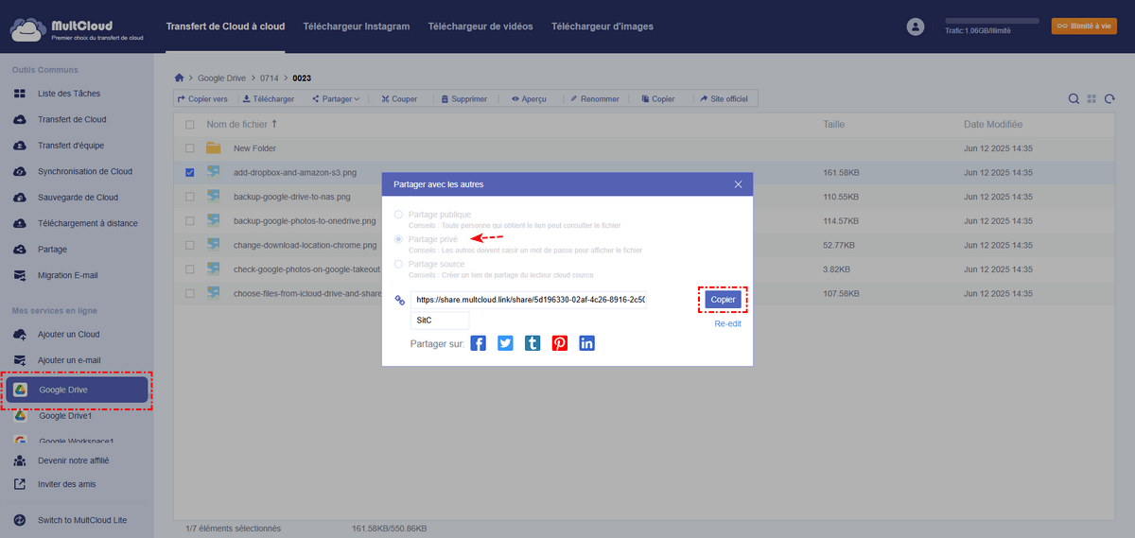
Task: Click the MultCloud logo
Action: coord(77,27)
